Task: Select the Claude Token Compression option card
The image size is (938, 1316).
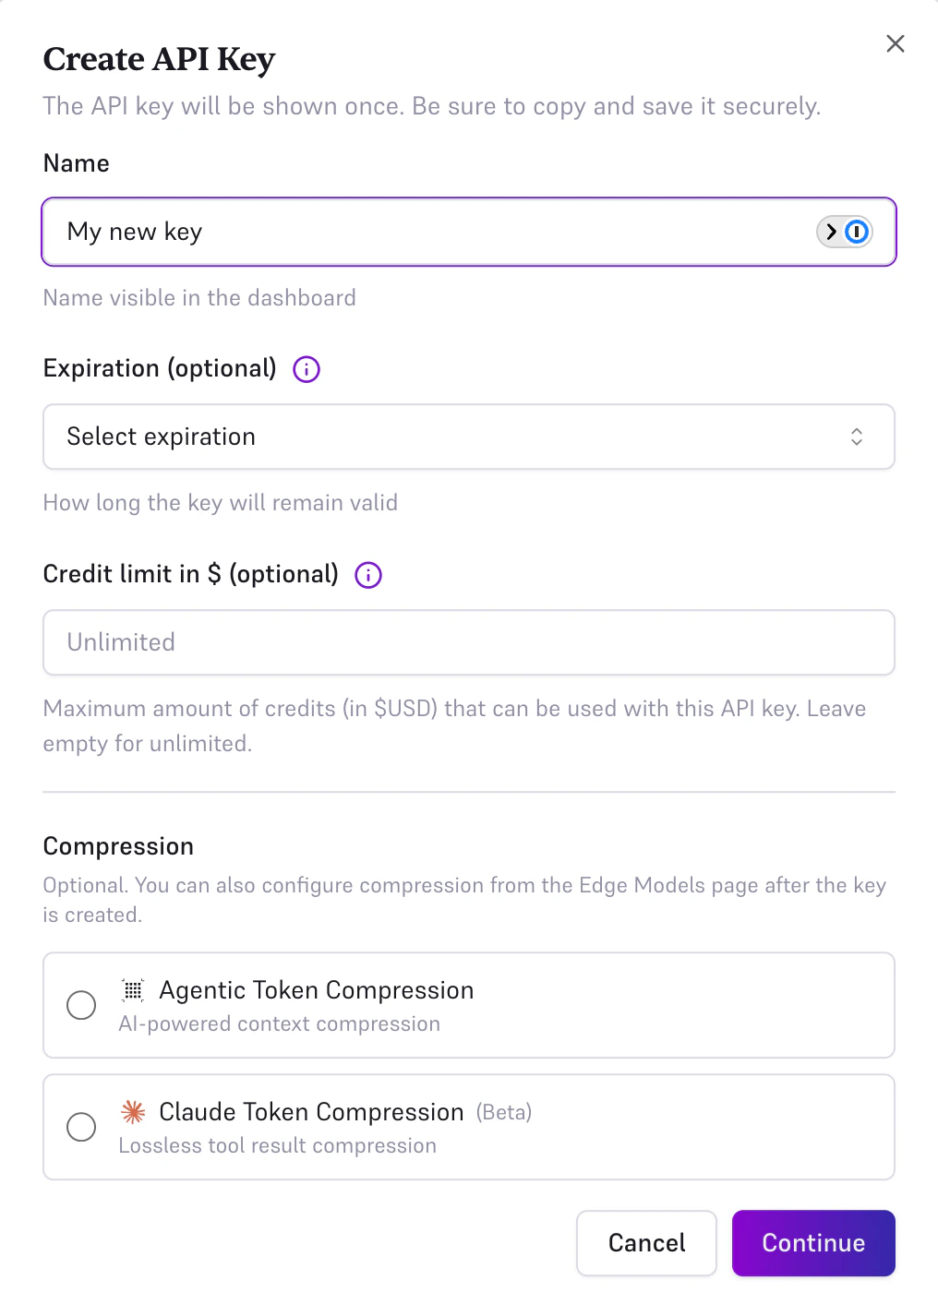Action: click(468, 1127)
